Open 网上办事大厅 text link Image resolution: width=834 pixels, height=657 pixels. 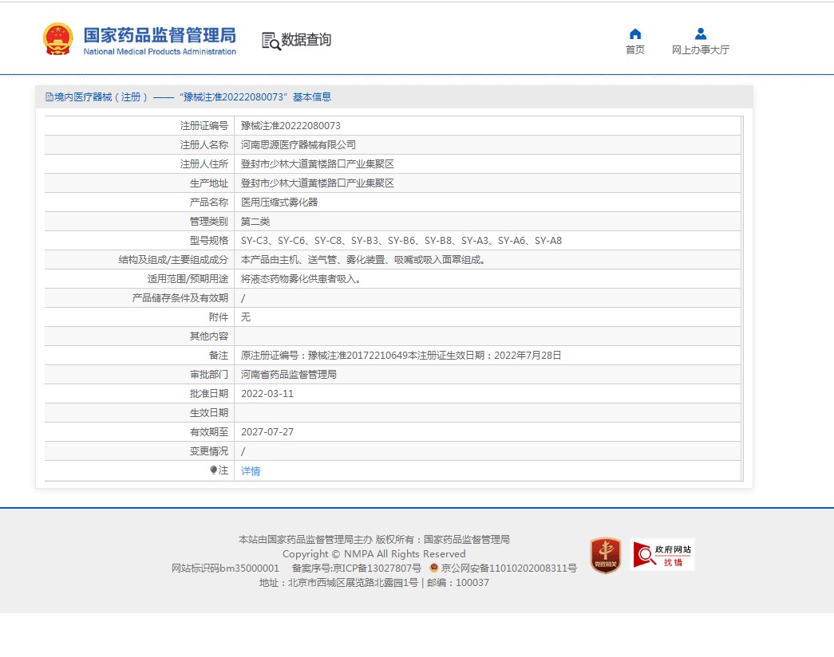701,50
